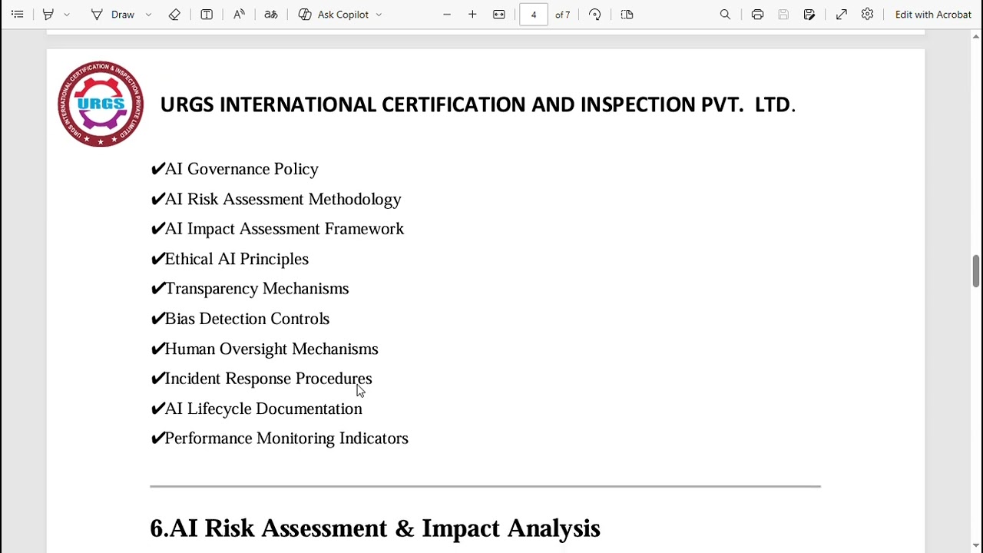This screenshot has height=553, width=983.
Task: Click the page number field
Action: 534,15
